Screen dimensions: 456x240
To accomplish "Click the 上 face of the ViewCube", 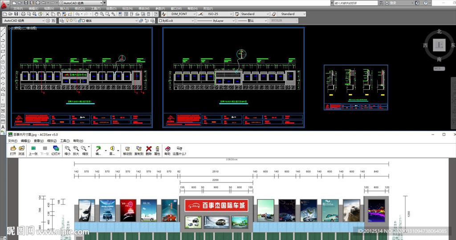I will pyautogui.click(x=440, y=45).
